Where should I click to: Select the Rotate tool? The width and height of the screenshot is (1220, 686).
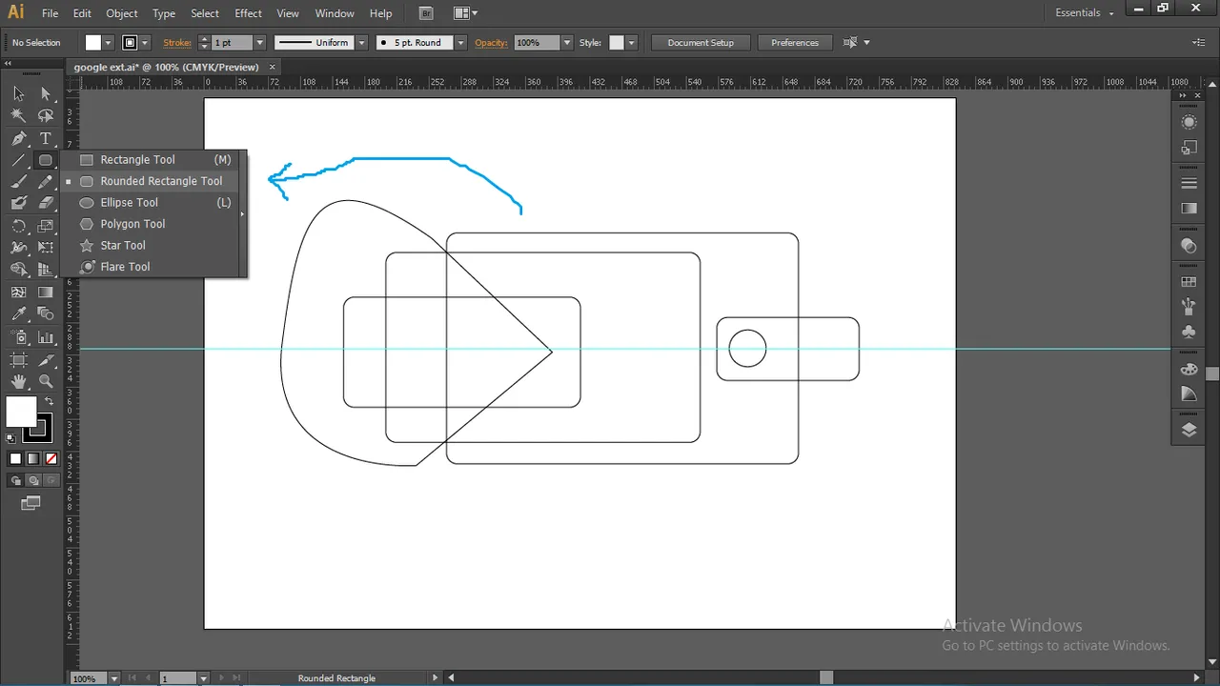[x=18, y=226]
